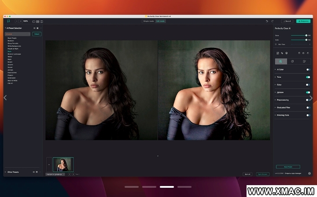Viewport: 317px width, 197px height.
Task: Enable the Graduated Filter switch
Action: pyautogui.click(x=308, y=108)
